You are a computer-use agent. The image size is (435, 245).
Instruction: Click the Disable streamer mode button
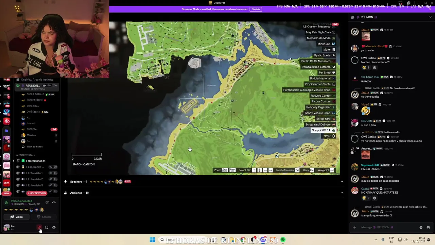pos(256,9)
